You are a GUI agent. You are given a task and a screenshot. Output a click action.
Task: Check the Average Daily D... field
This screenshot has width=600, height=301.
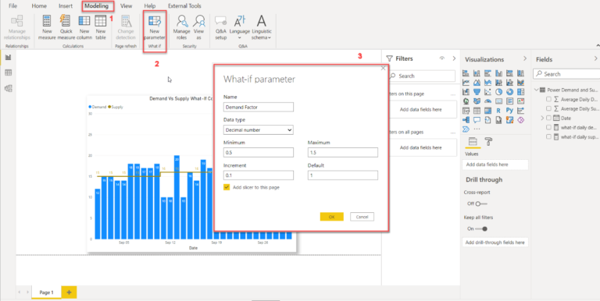548,99
